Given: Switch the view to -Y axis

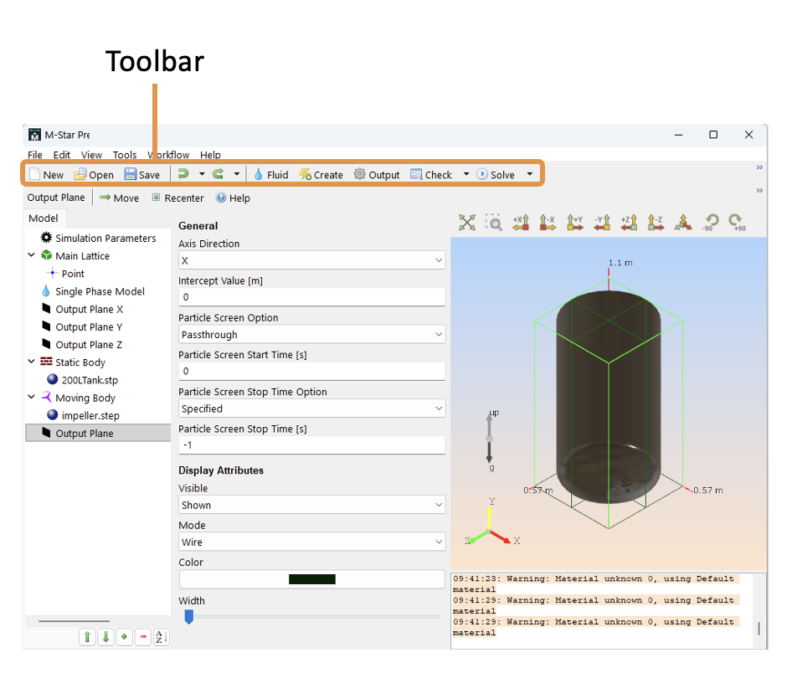Looking at the screenshot, I should [x=601, y=222].
